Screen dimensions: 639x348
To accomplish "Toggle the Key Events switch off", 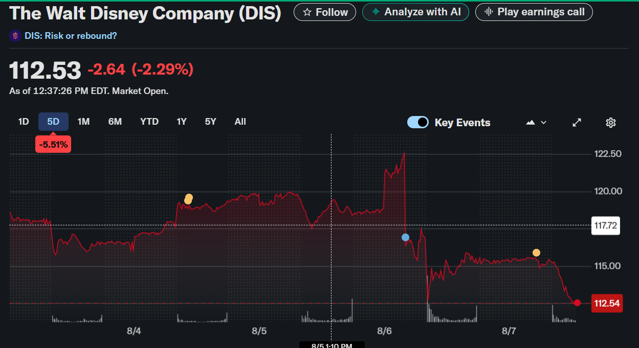I will (x=418, y=122).
